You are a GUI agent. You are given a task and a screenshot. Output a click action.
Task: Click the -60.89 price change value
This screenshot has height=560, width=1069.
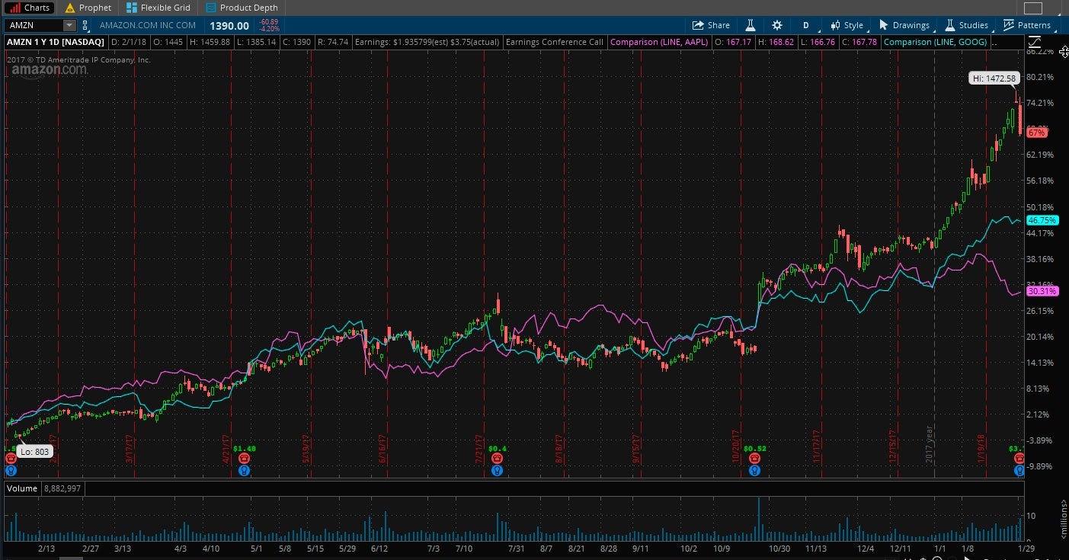pyautogui.click(x=269, y=22)
